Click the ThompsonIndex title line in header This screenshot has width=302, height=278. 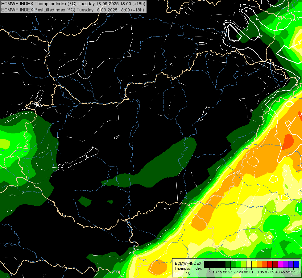click(73, 3)
